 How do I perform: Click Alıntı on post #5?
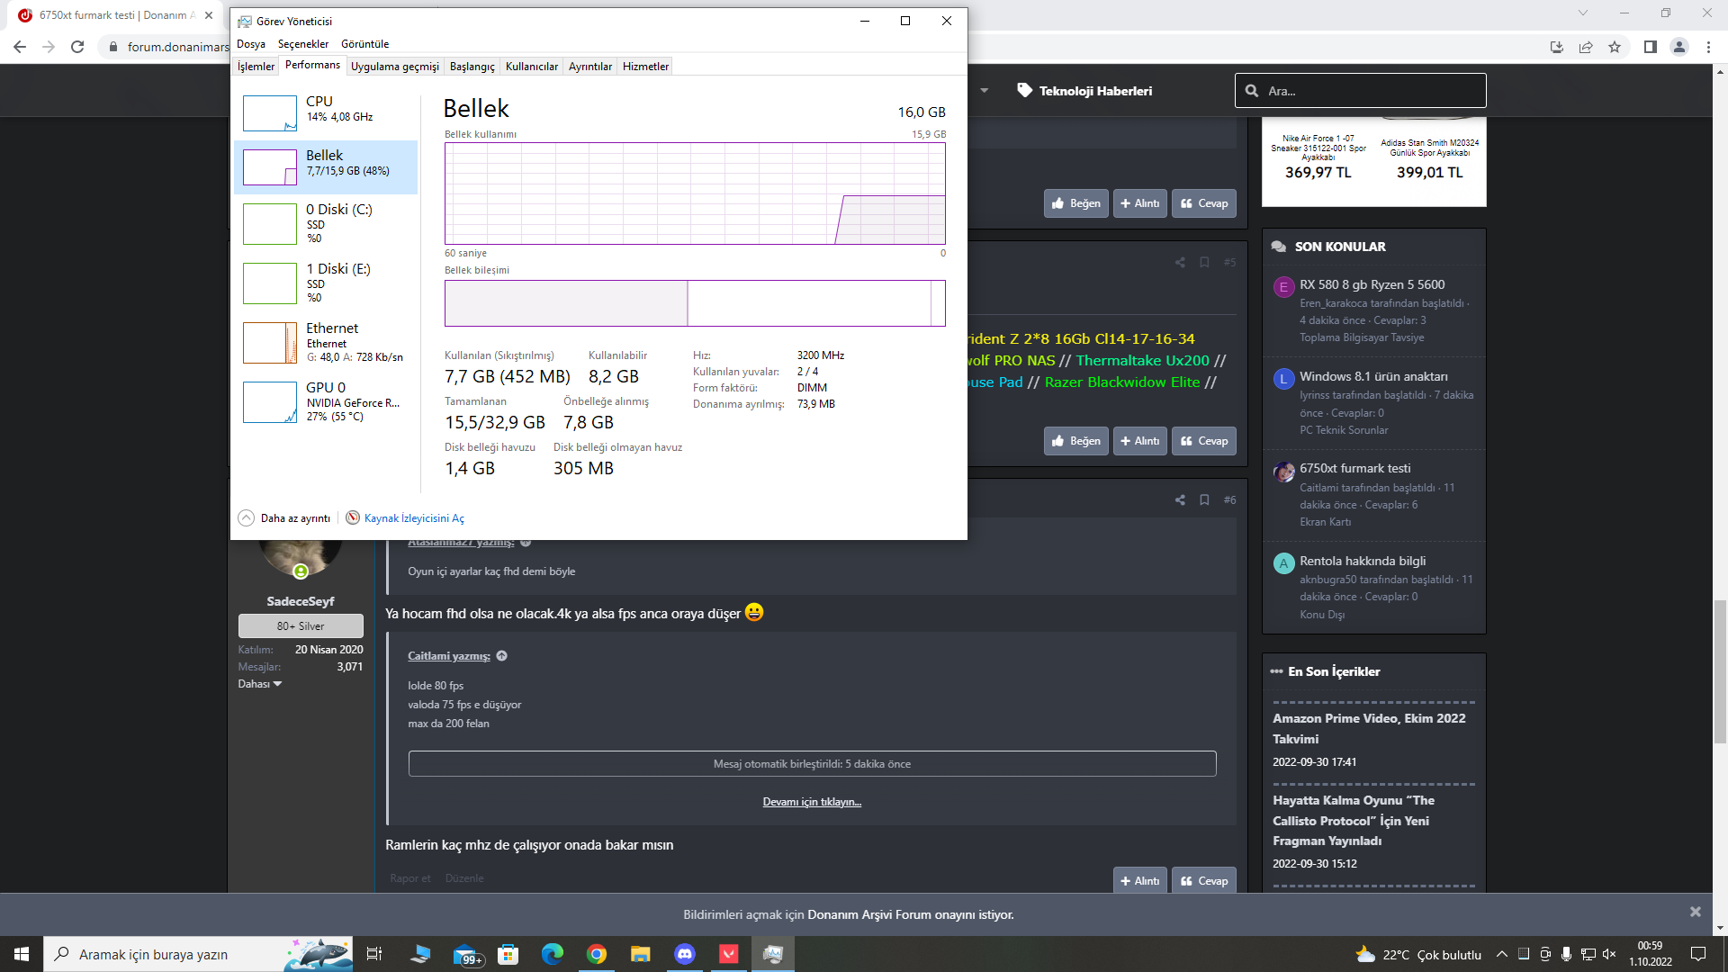[x=1140, y=441]
